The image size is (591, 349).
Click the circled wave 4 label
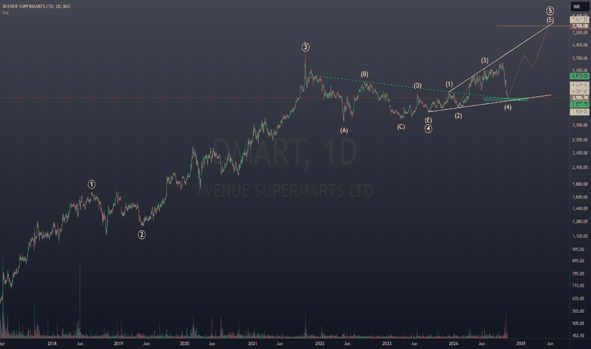click(x=429, y=129)
